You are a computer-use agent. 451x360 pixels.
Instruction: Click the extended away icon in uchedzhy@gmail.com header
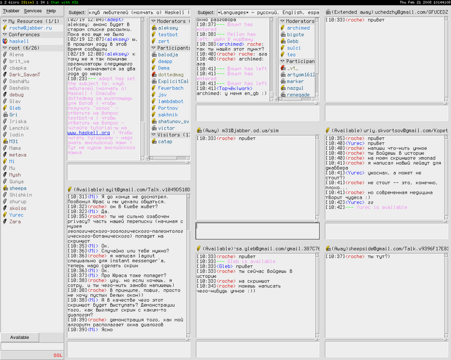(328, 12)
